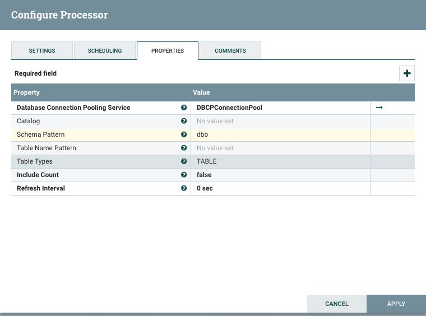Image resolution: width=426 pixels, height=316 pixels.
Task: Edit the Catalog value field
Action: (x=280, y=121)
